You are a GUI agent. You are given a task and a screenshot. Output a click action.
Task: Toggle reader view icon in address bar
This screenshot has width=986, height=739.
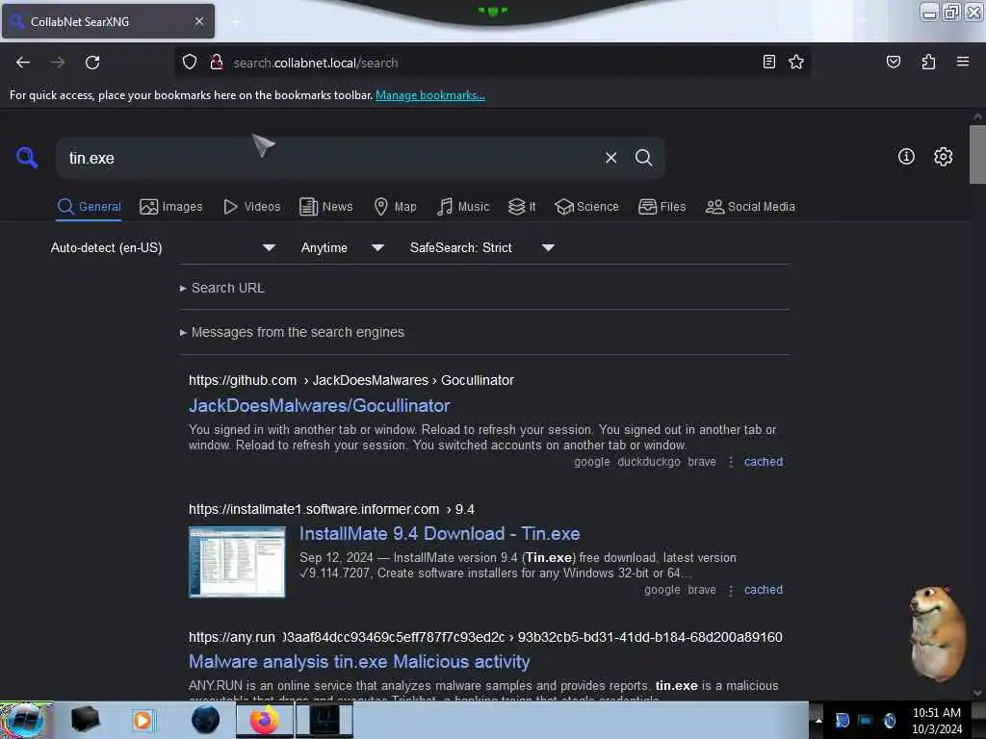pyautogui.click(x=768, y=62)
